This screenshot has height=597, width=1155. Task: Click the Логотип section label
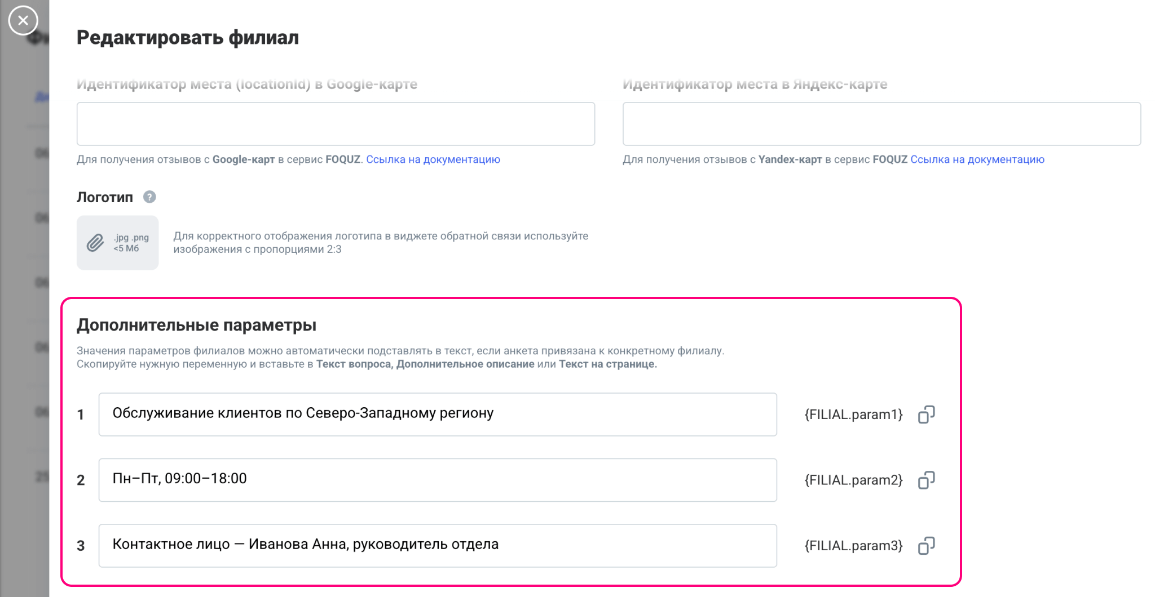pos(105,197)
